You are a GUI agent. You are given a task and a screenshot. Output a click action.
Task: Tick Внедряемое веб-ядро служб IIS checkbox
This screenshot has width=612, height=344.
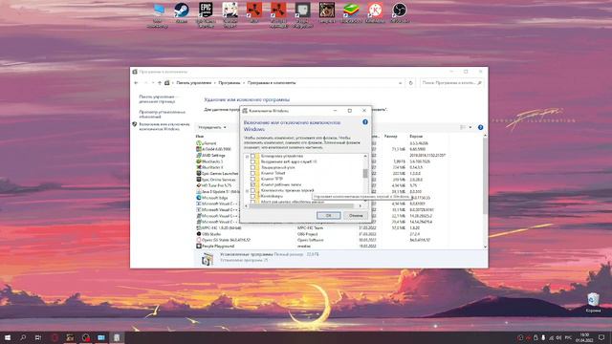[x=252, y=161]
